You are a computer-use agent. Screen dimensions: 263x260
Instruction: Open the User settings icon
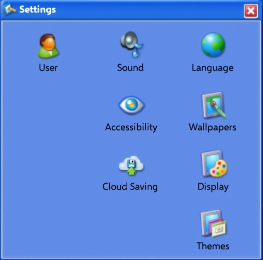48,46
